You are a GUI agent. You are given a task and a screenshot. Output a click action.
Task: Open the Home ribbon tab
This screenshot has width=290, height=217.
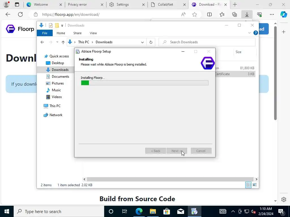(x=61, y=33)
